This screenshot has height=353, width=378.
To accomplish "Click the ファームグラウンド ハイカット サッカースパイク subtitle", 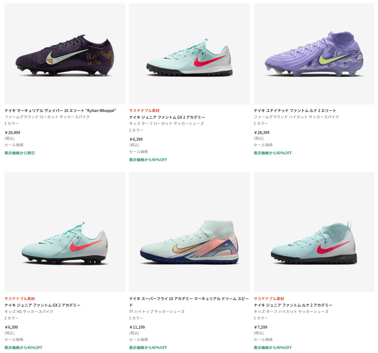I will [296, 117].
